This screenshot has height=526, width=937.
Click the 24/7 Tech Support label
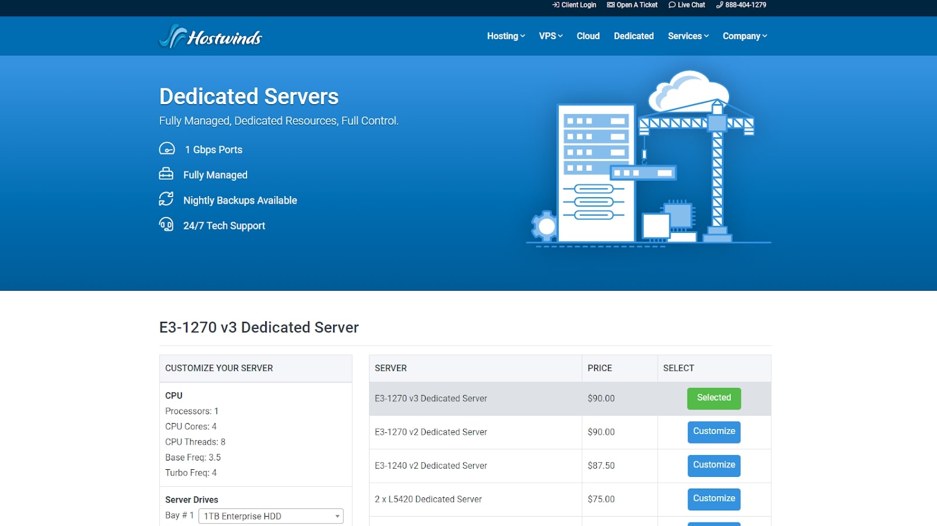pos(224,226)
